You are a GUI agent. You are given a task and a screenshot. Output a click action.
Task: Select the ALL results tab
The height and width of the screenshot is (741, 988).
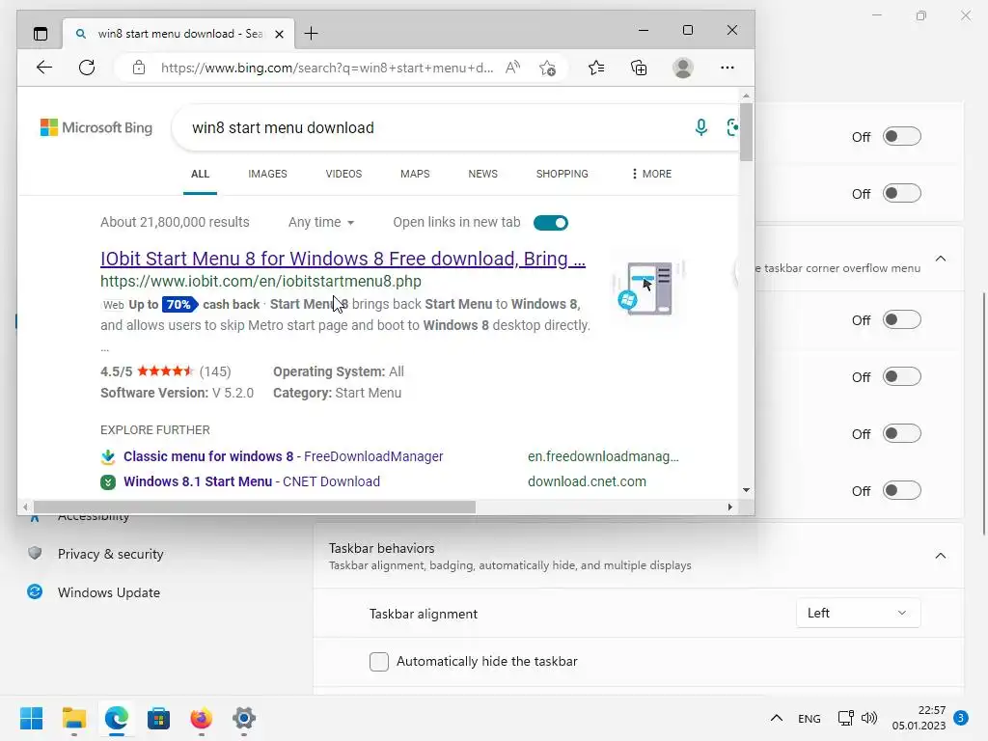tap(200, 174)
